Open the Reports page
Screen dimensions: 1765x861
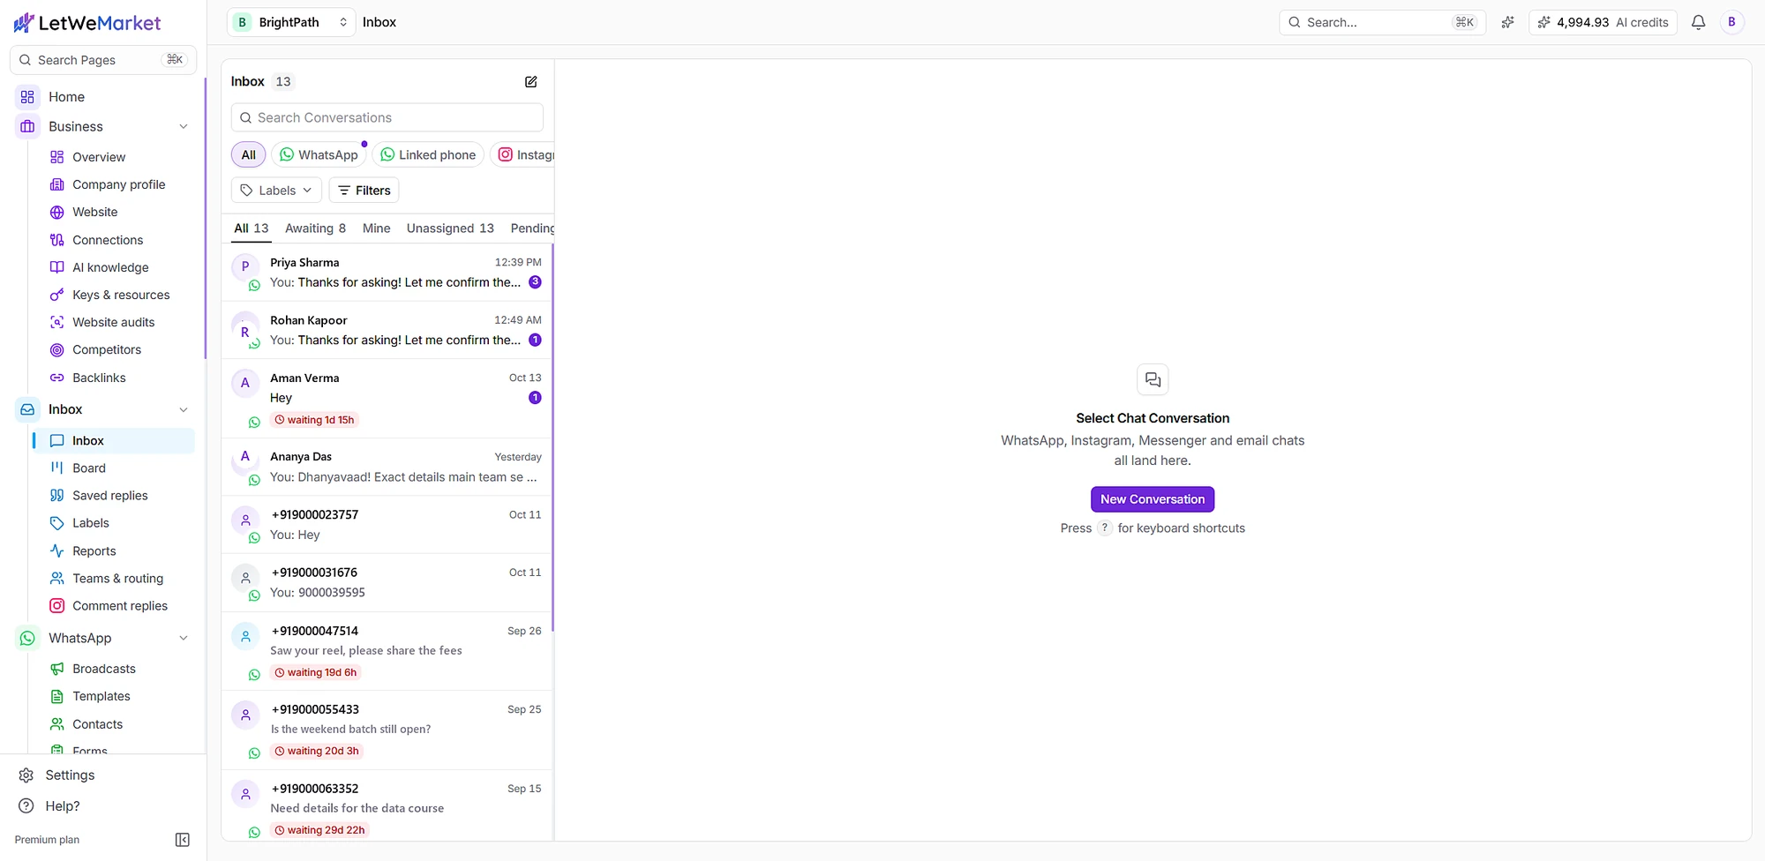94,551
